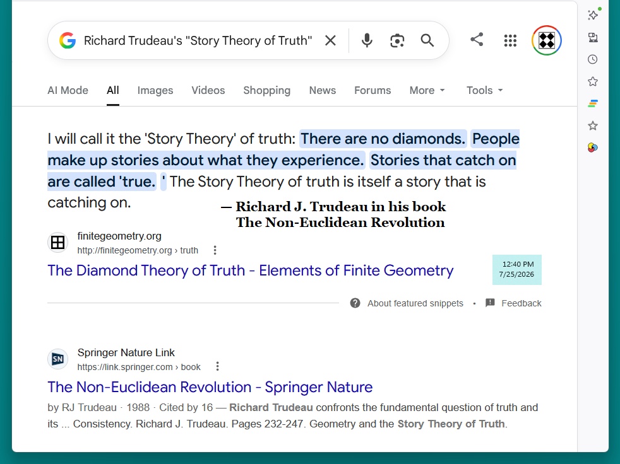Click the lower star icon in sidebar
The image size is (620, 464).
click(593, 125)
